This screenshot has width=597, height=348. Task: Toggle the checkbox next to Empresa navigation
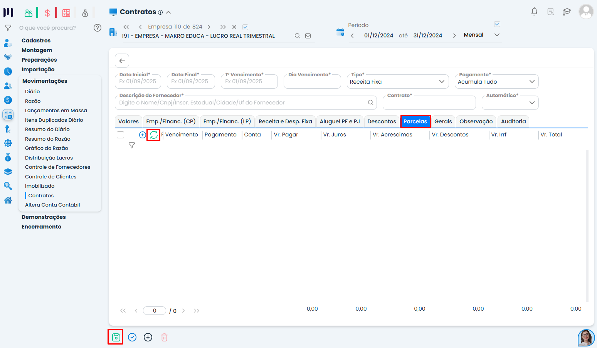245,27
